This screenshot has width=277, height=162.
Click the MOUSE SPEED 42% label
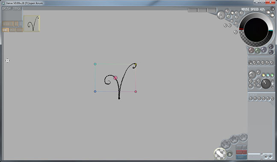[253, 9]
